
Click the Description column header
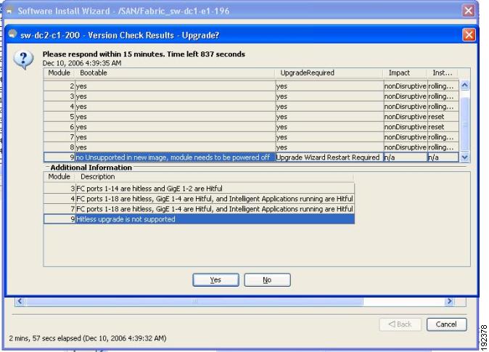[214, 176]
